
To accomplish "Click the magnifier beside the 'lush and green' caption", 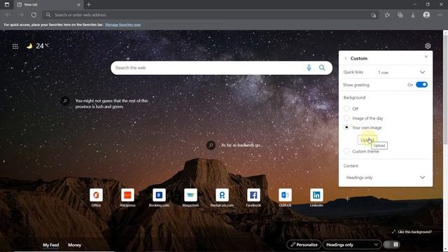I will [x=65, y=101].
